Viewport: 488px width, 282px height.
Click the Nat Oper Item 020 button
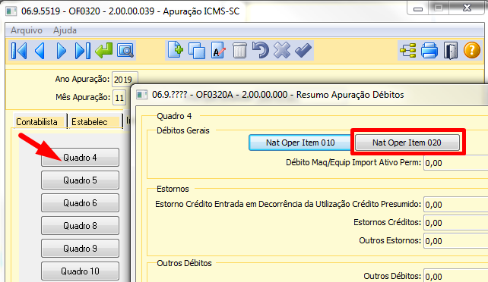(407, 143)
